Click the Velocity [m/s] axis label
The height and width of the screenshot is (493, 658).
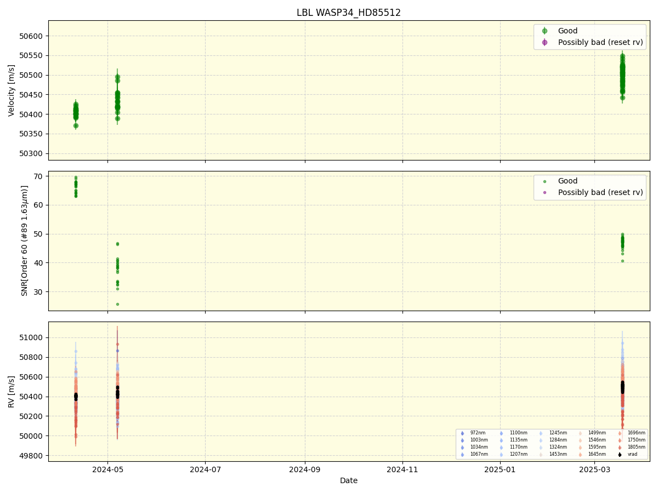[x=12, y=90]
